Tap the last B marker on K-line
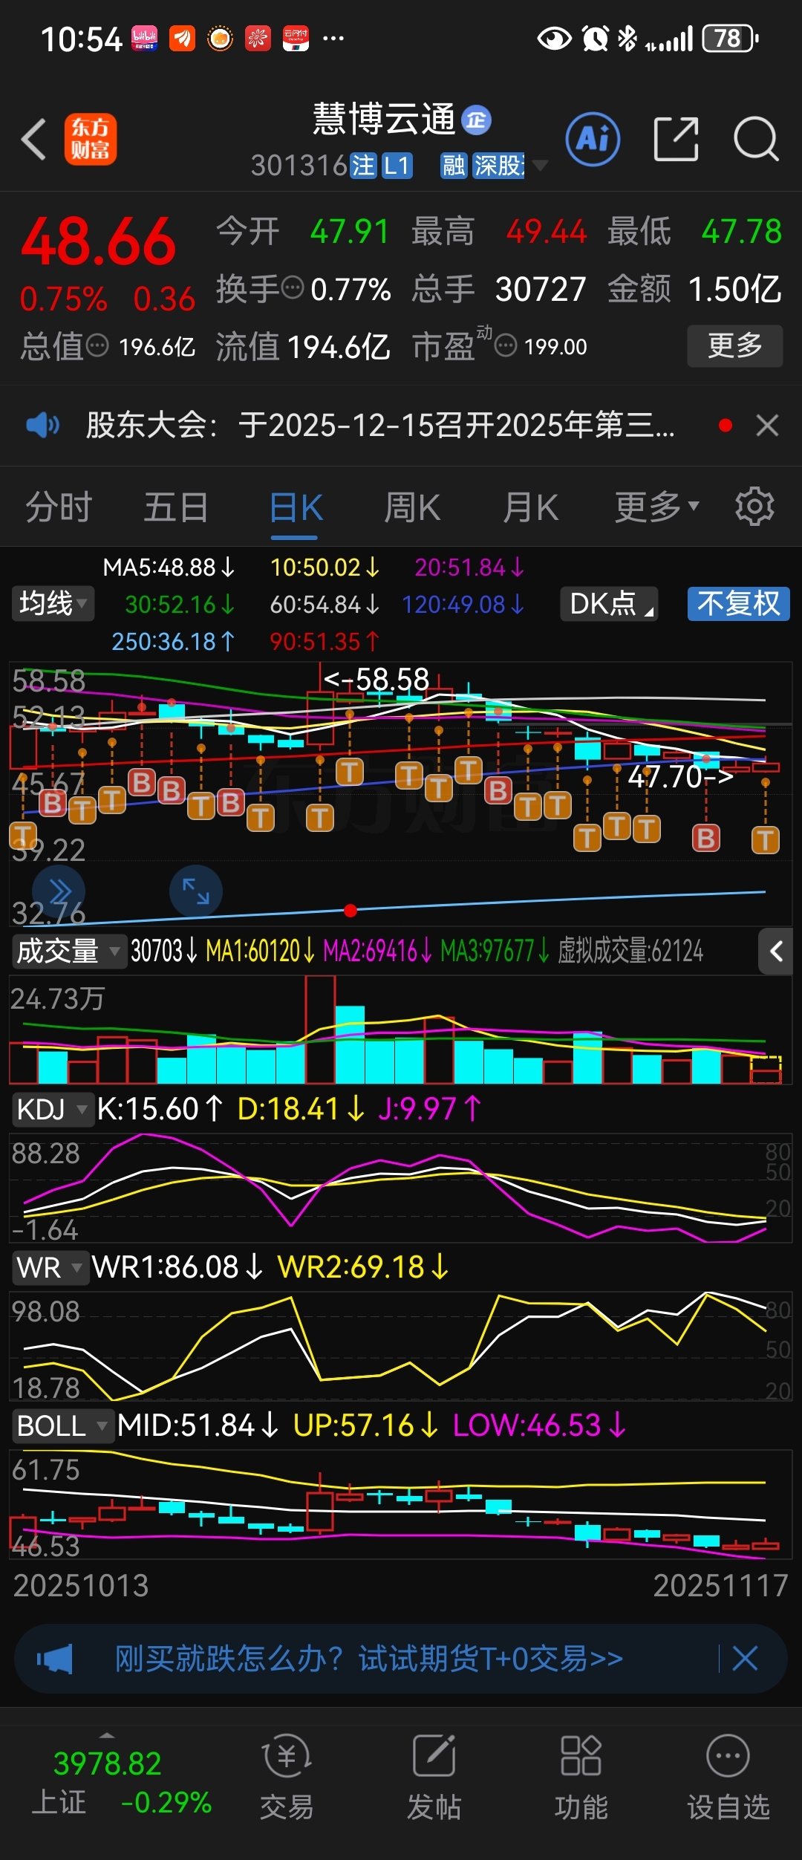802x1860 pixels. click(x=705, y=839)
